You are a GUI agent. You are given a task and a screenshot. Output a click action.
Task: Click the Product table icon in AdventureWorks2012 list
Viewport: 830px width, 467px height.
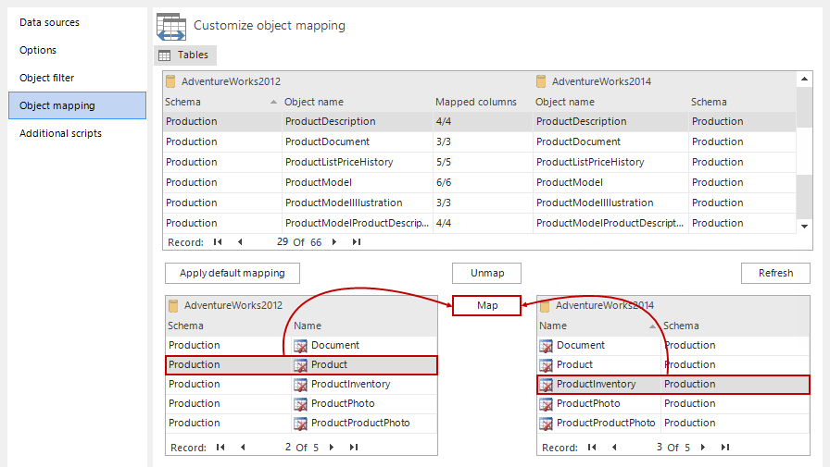tap(300, 365)
